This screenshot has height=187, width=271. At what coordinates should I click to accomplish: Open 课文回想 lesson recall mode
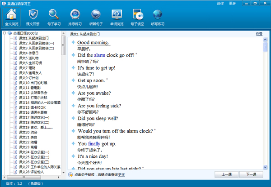pyautogui.click(x=33, y=17)
